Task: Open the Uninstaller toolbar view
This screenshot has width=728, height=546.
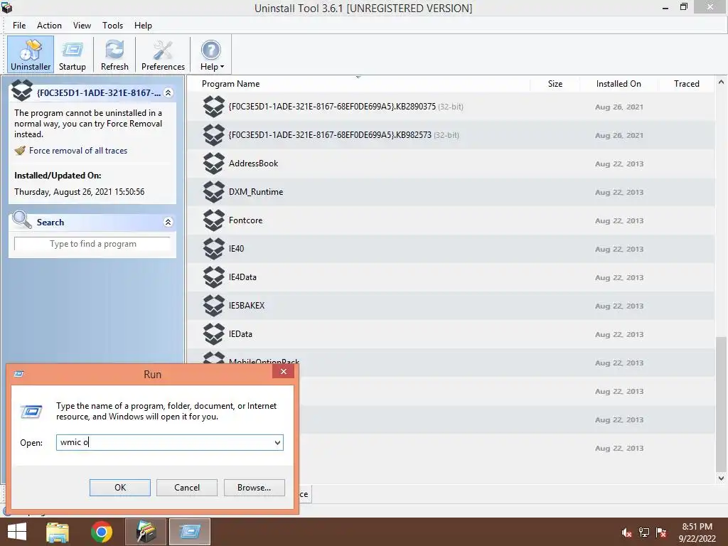Action: (x=31, y=55)
